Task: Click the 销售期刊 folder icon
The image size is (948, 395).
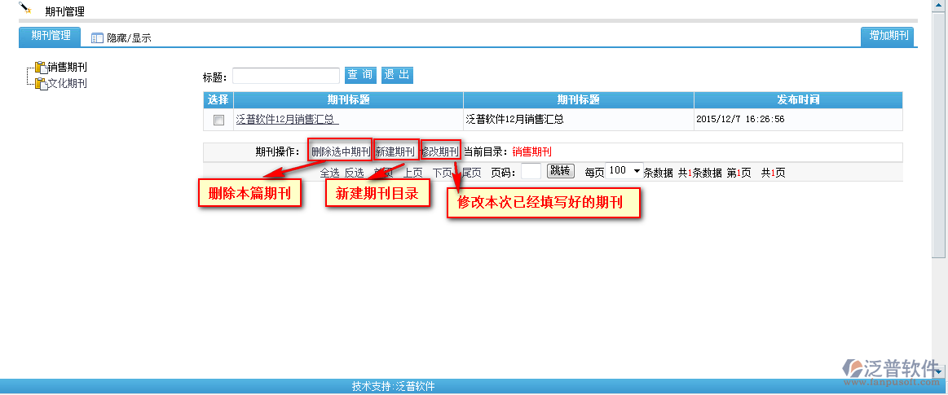Action: click(x=41, y=67)
